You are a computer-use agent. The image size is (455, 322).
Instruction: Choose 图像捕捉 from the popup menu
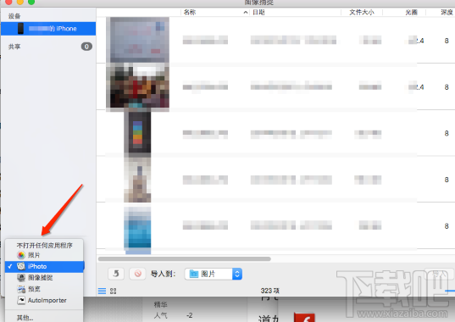coord(44,278)
